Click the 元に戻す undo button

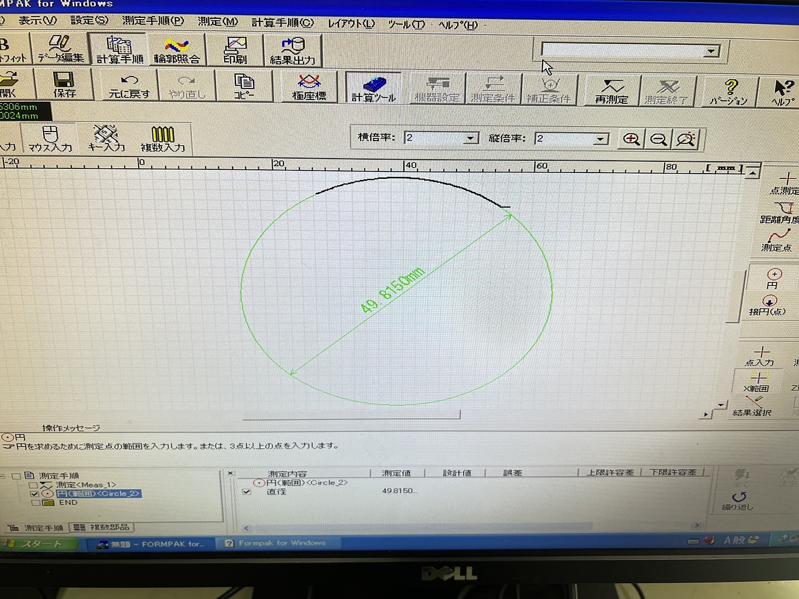[x=129, y=86]
